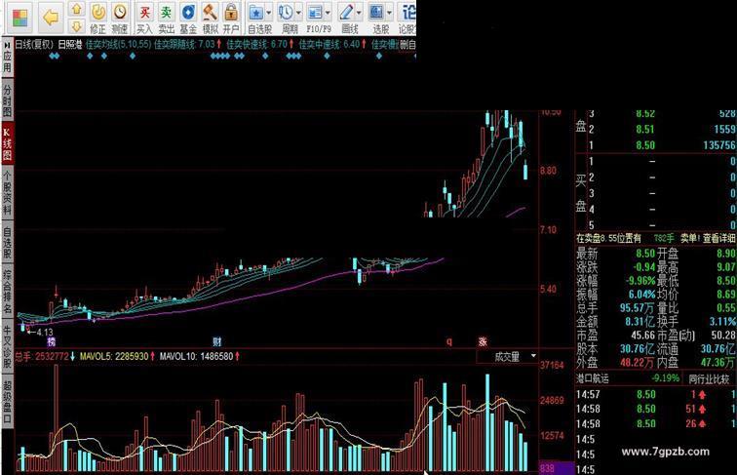Click the 换手 3.11% value
This screenshot has height=475, width=737.
click(722, 322)
